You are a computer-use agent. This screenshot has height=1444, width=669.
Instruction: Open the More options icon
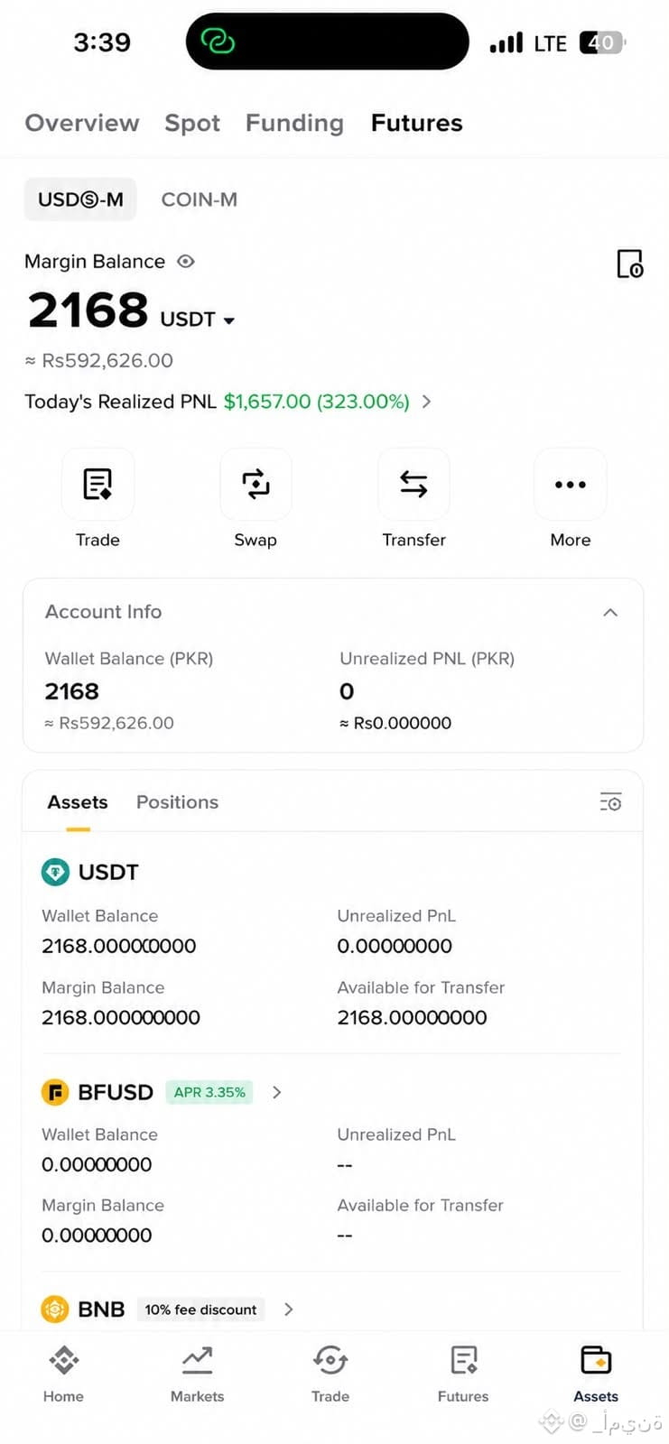coord(571,485)
